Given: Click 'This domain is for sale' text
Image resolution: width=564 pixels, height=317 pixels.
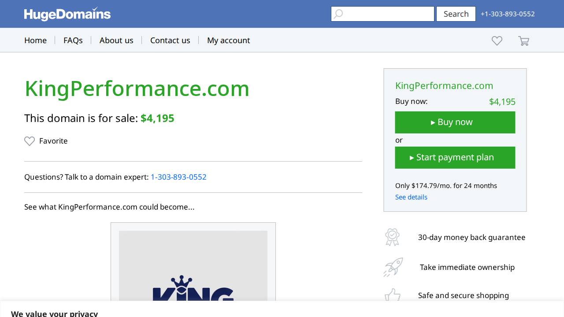Looking at the screenshot, I should (81, 118).
